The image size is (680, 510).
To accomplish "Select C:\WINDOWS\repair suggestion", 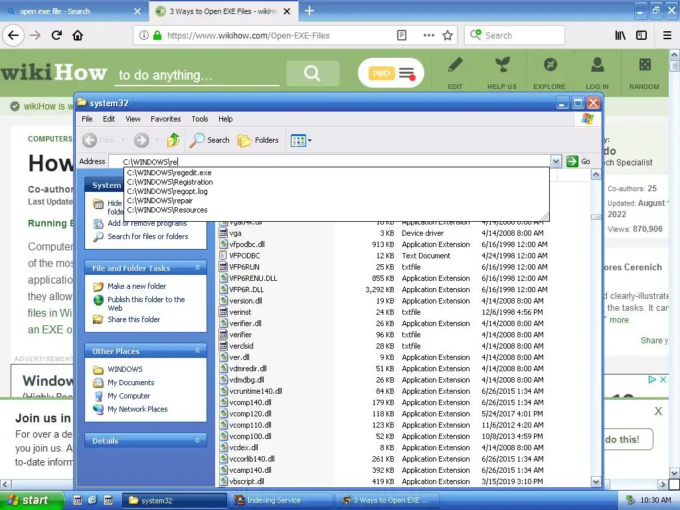I will pyautogui.click(x=159, y=201).
